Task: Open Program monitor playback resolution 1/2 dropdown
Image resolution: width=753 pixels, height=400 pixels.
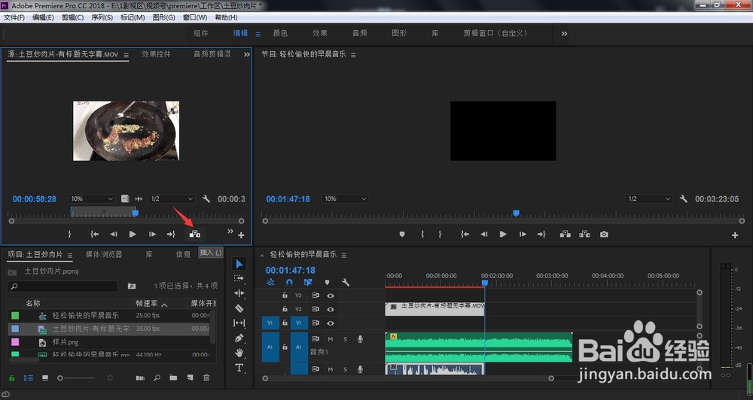Action: point(648,198)
